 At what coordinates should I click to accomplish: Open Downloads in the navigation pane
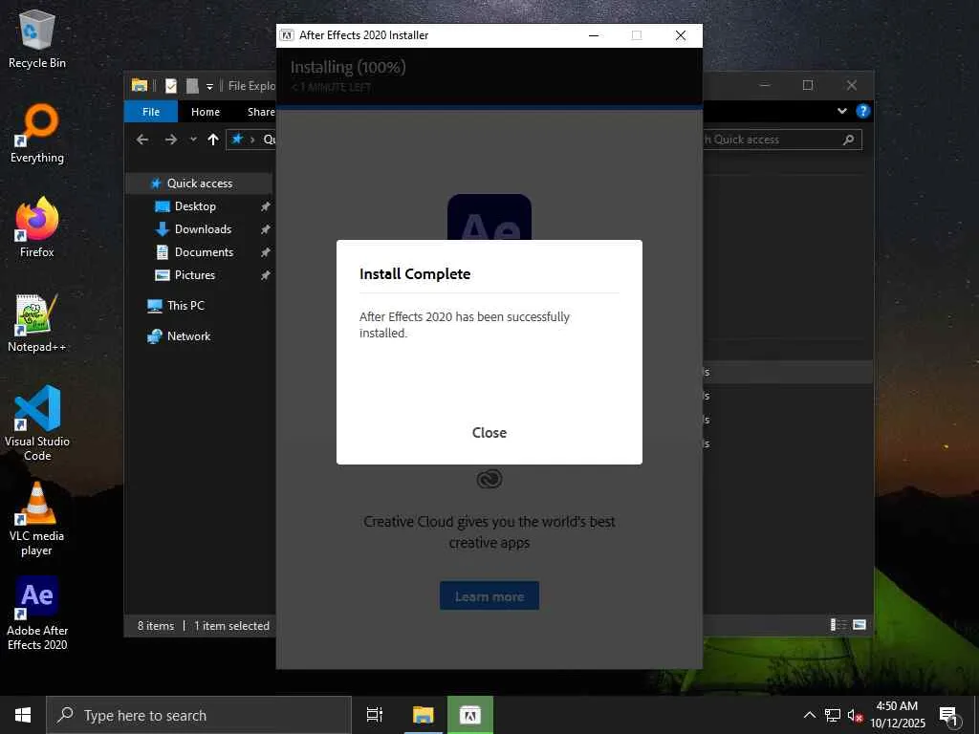pos(203,229)
